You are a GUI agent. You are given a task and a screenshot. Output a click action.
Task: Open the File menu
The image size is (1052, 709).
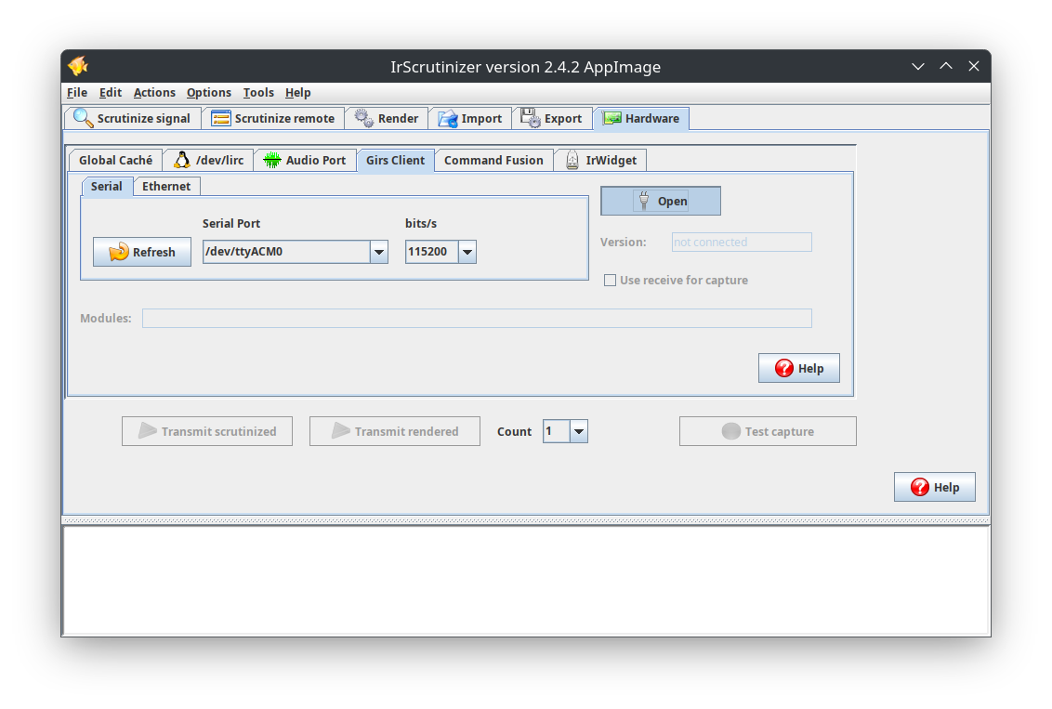(x=77, y=93)
